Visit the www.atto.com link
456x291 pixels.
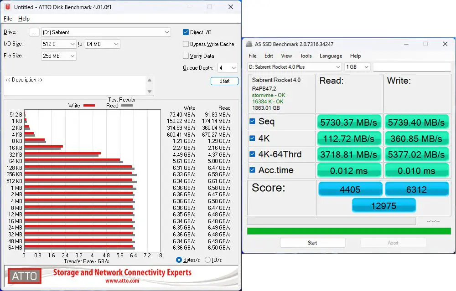coord(122,281)
